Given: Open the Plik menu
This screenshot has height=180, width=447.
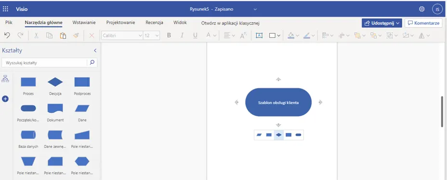Looking at the screenshot, I should click(9, 23).
